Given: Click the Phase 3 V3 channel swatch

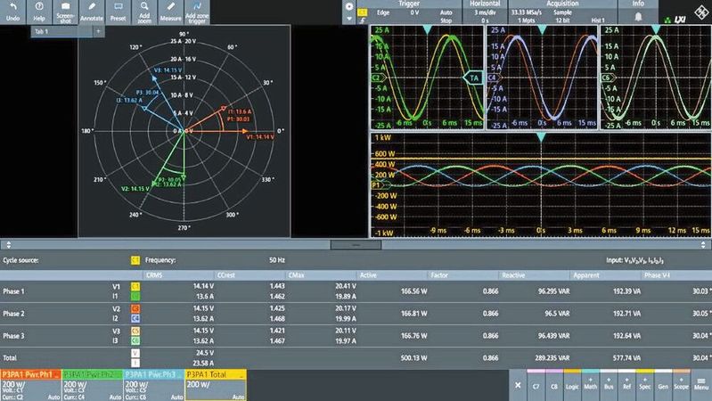Looking at the screenshot, I should coord(135,331).
